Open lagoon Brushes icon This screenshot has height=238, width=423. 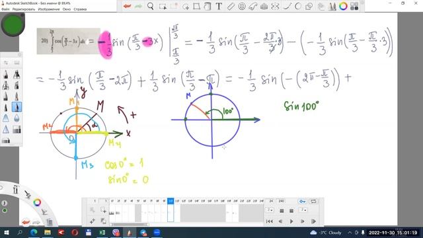[28, 194]
